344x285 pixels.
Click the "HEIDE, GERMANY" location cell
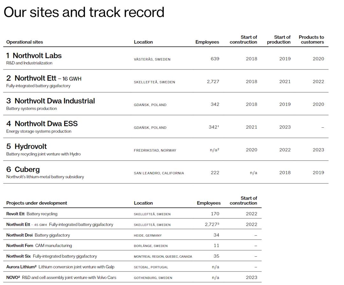(x=148, y=236)
